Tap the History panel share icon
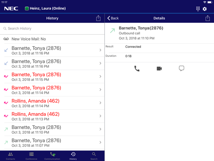The image size is (214, 161). tap(98, 18)
